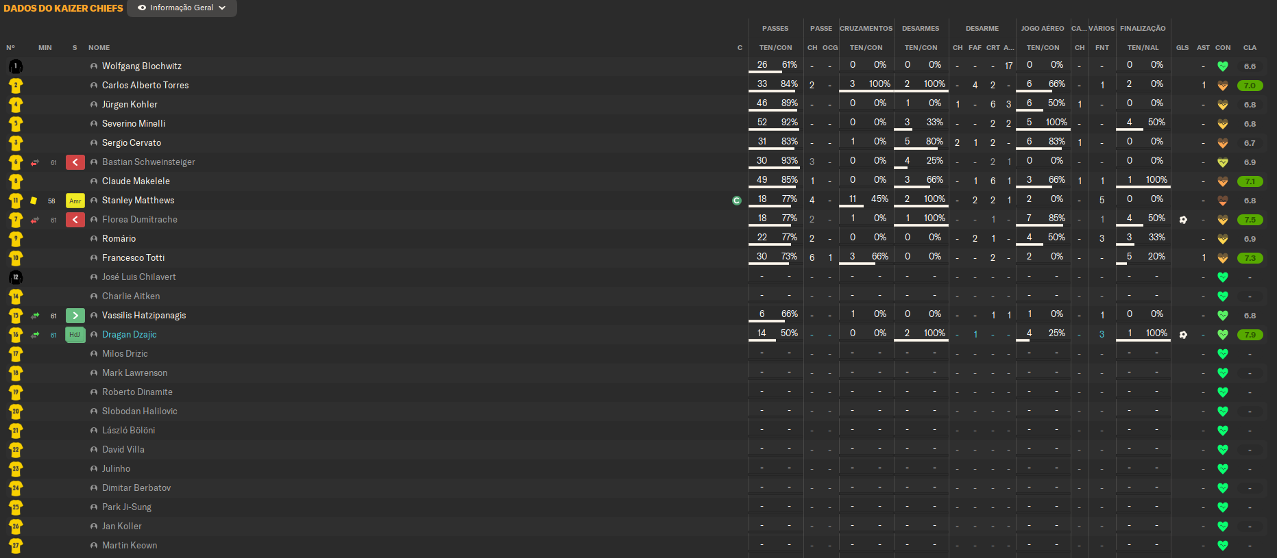Image resolution: width=1277 pixels, height=558 pixels.
Task: Sort by the Nº column header
Action: [10, 48]
